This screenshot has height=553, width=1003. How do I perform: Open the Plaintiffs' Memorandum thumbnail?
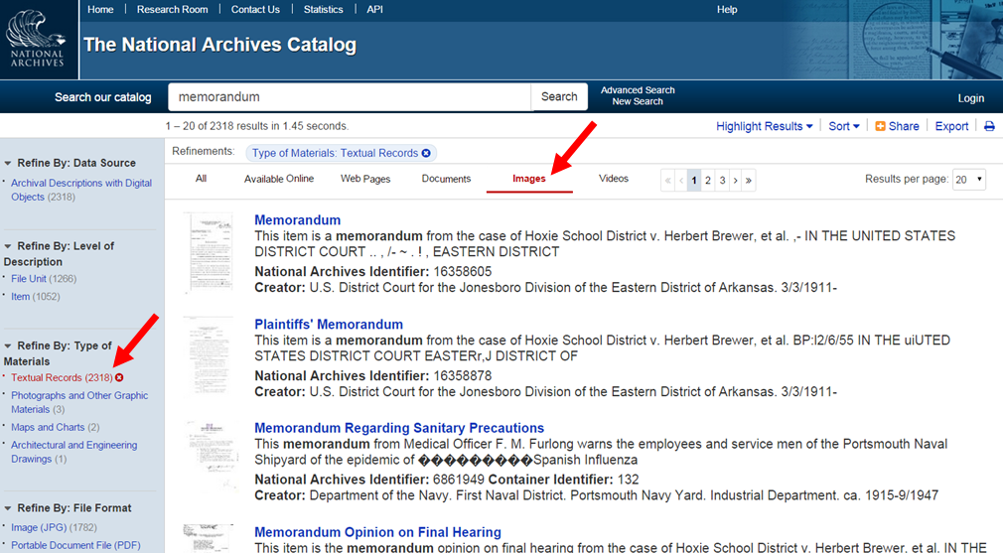coord(208,356)
